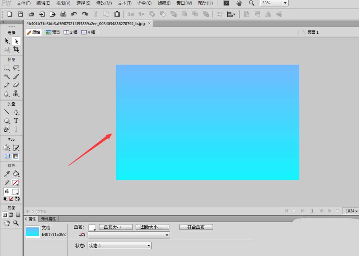Screen dimensions: 359x256
Task: Select the Pencil tool
Action: point(7,85)
